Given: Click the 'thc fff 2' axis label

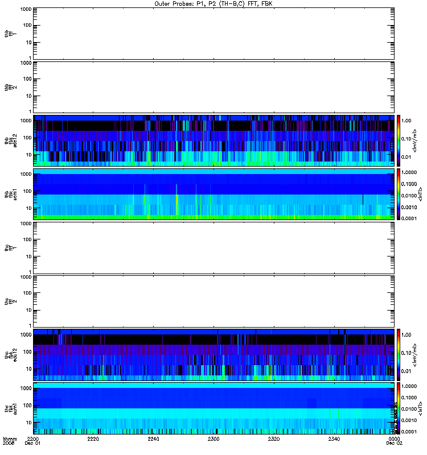Looking at the screenshot, I should pyautogui.click(x=11, y=301).
